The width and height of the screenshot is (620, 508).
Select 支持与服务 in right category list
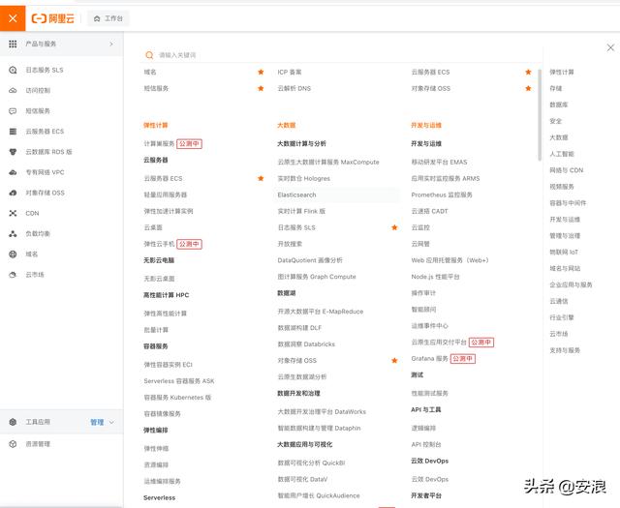click(x=565, y=350)
